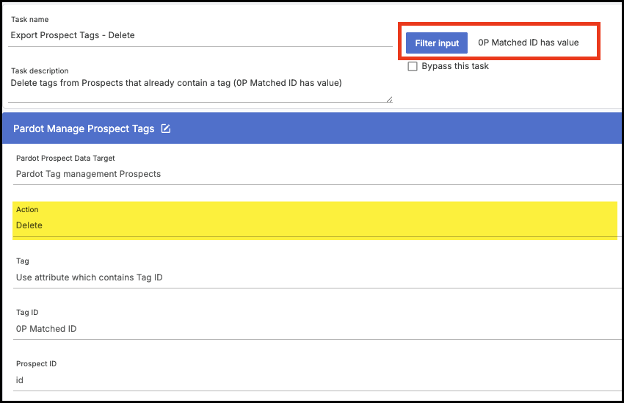Click the Pardot Prospect Data Target label
The image size is (624, 403).
point(65,158)
